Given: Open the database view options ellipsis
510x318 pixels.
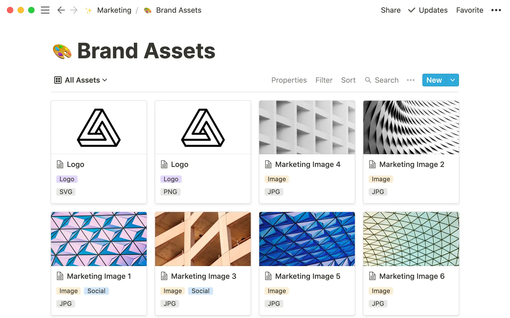Looking at the screenshot, I should (x=410, y=80).
